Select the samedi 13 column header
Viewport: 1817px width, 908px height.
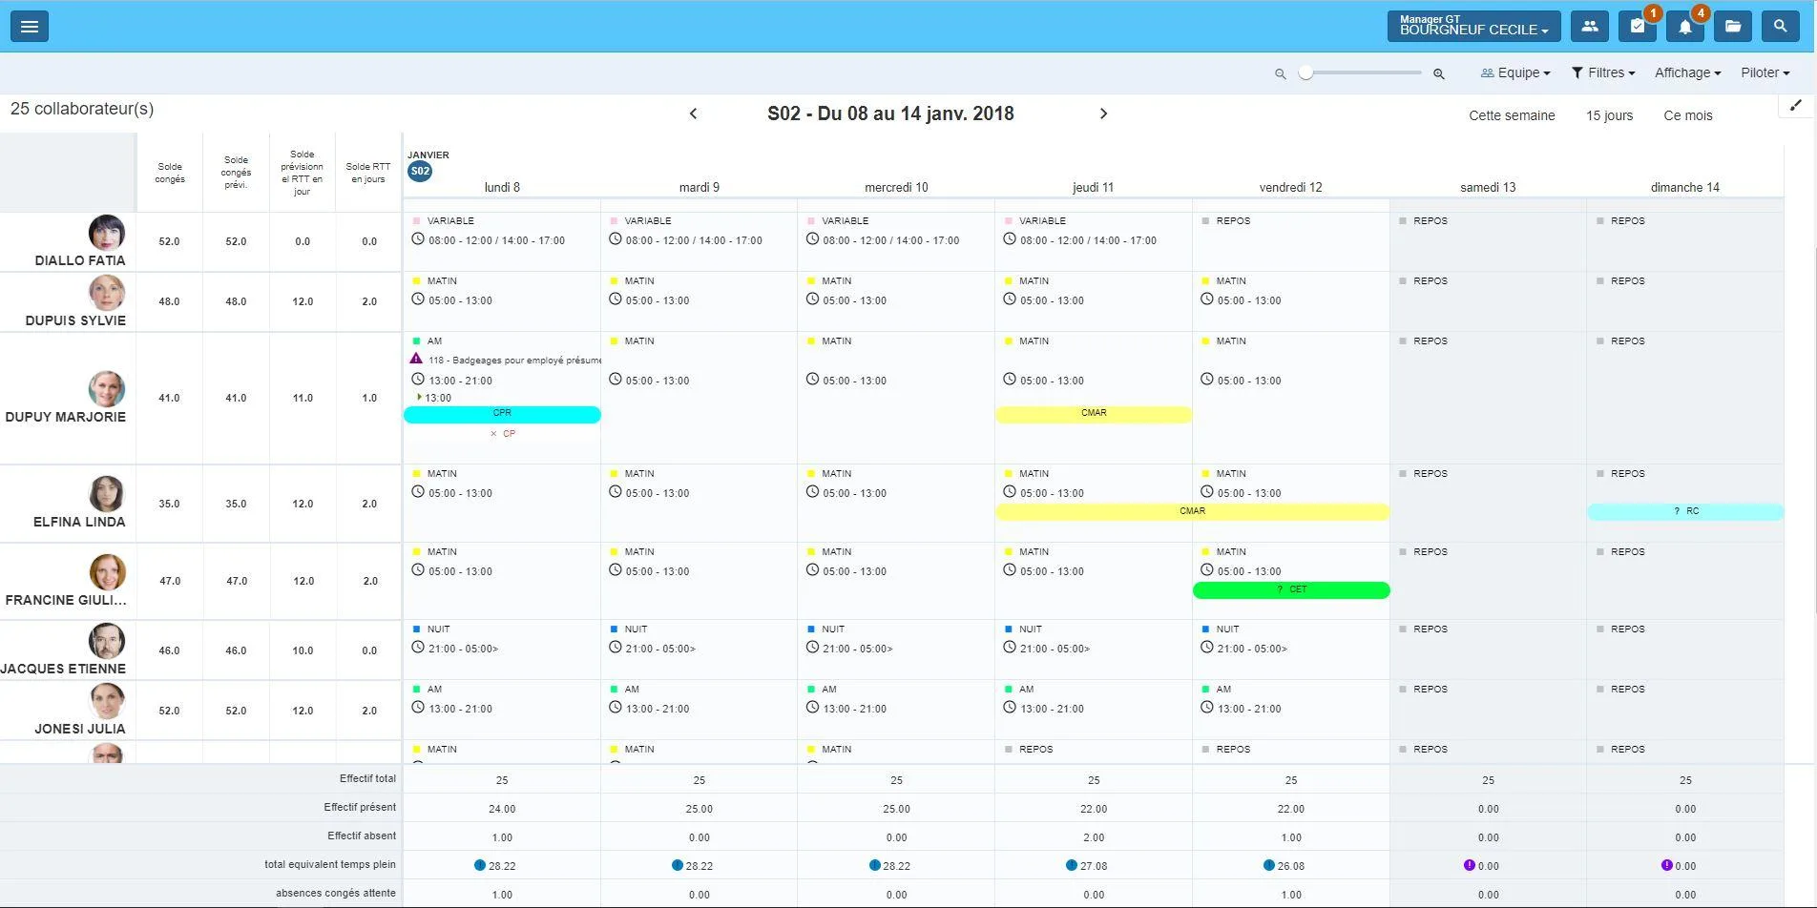pyautogui.click(x=1488, y=187)
